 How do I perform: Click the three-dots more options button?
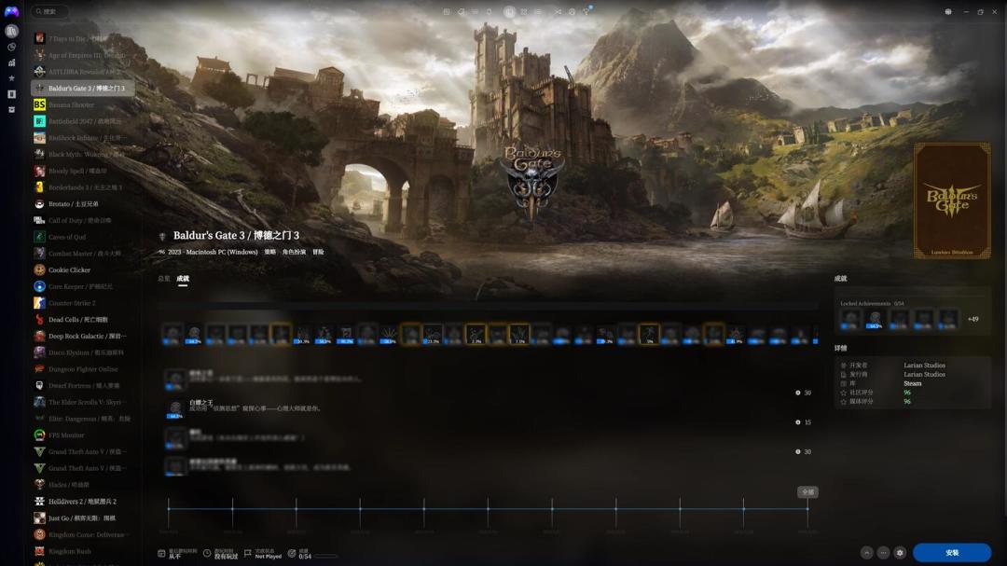point(883,553)
